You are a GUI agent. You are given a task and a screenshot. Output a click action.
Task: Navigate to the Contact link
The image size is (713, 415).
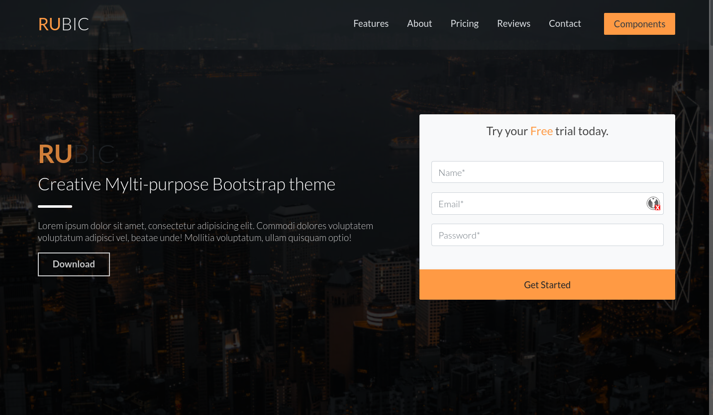tap(565, 23)
